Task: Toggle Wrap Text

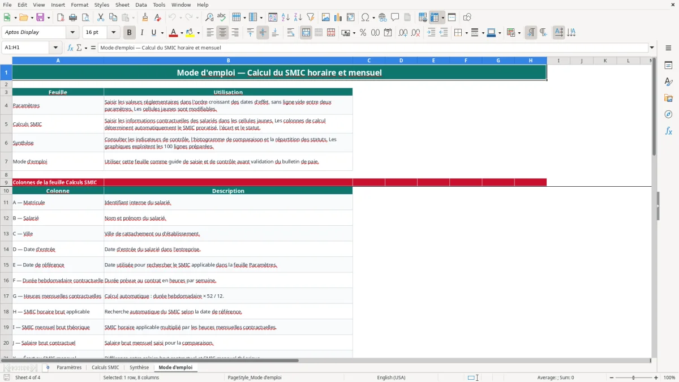Action: tap(291, 33)
